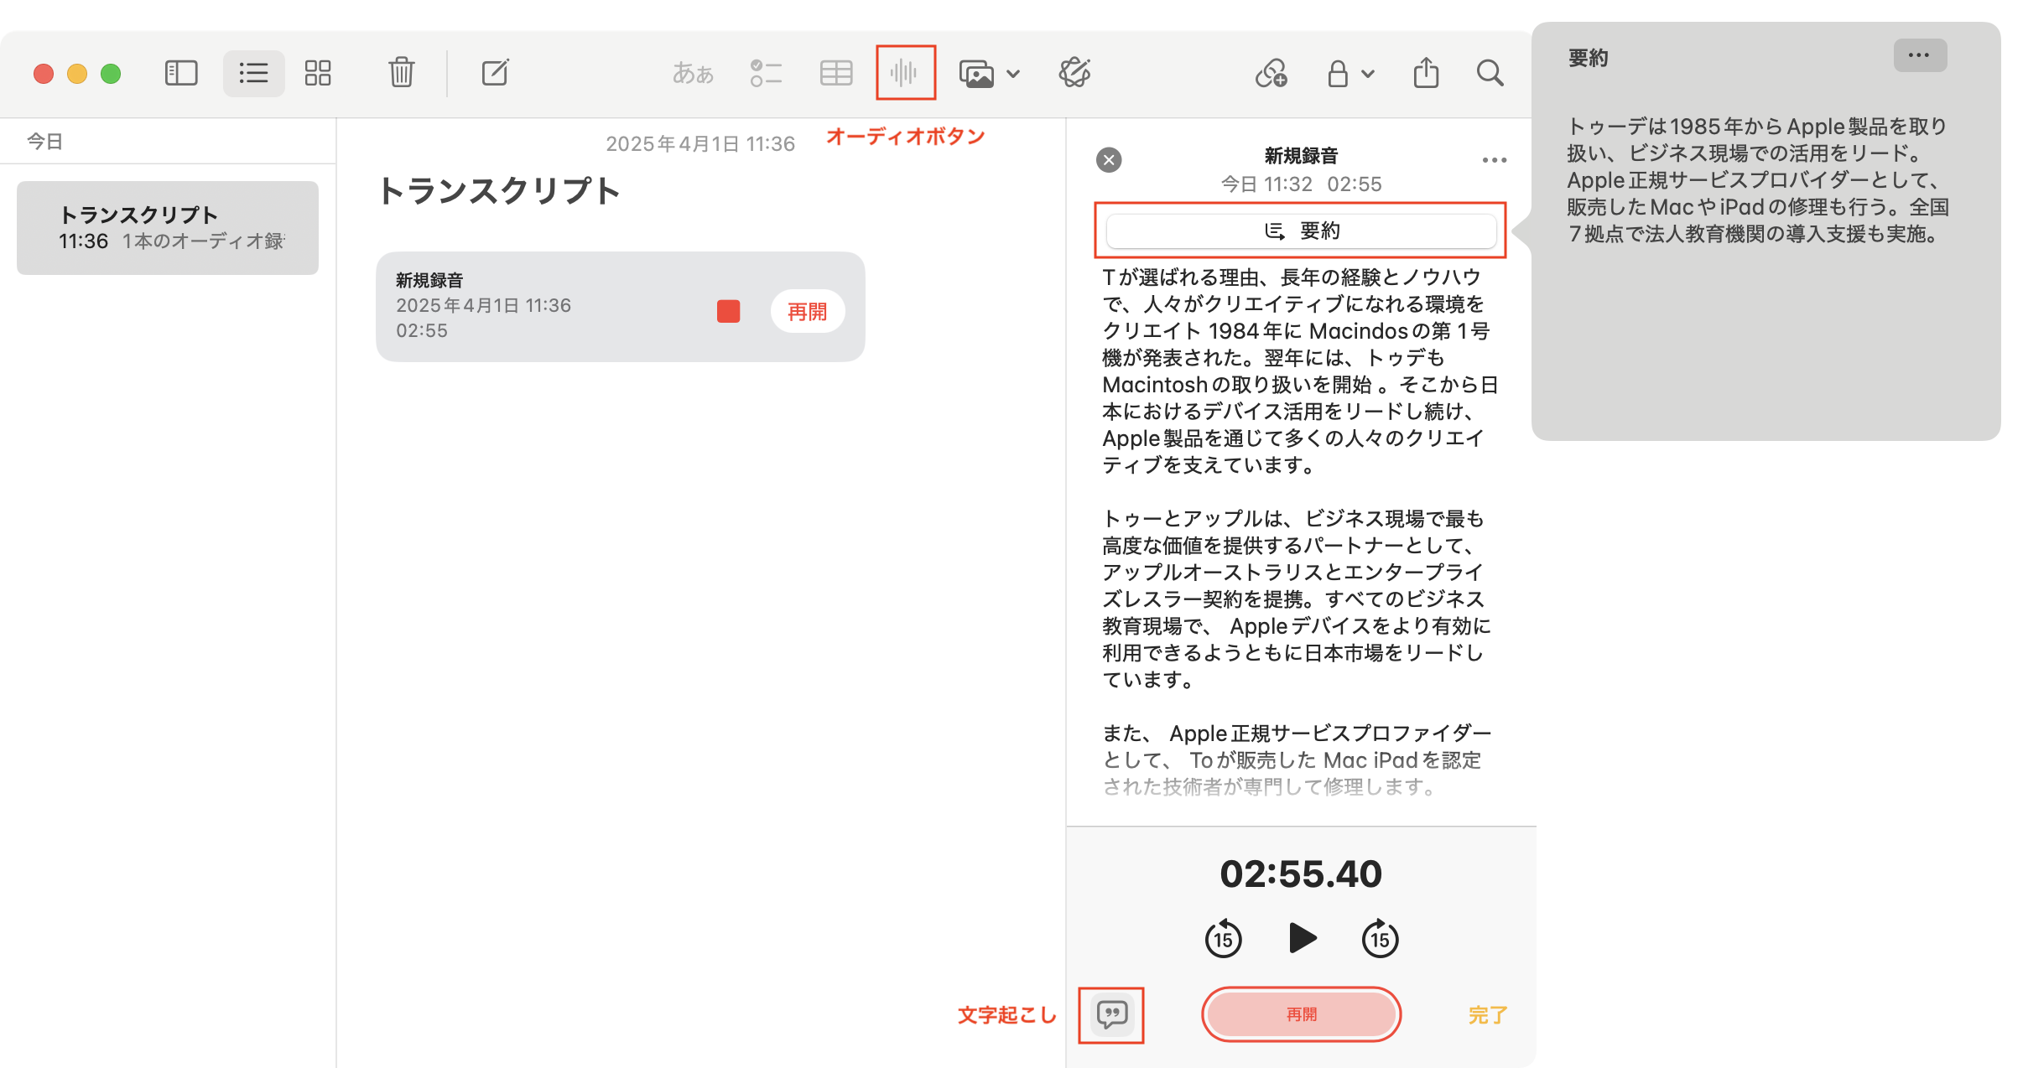Skip back 15 seconds
This screenshot has width=2023, height=1068.
1223,938
